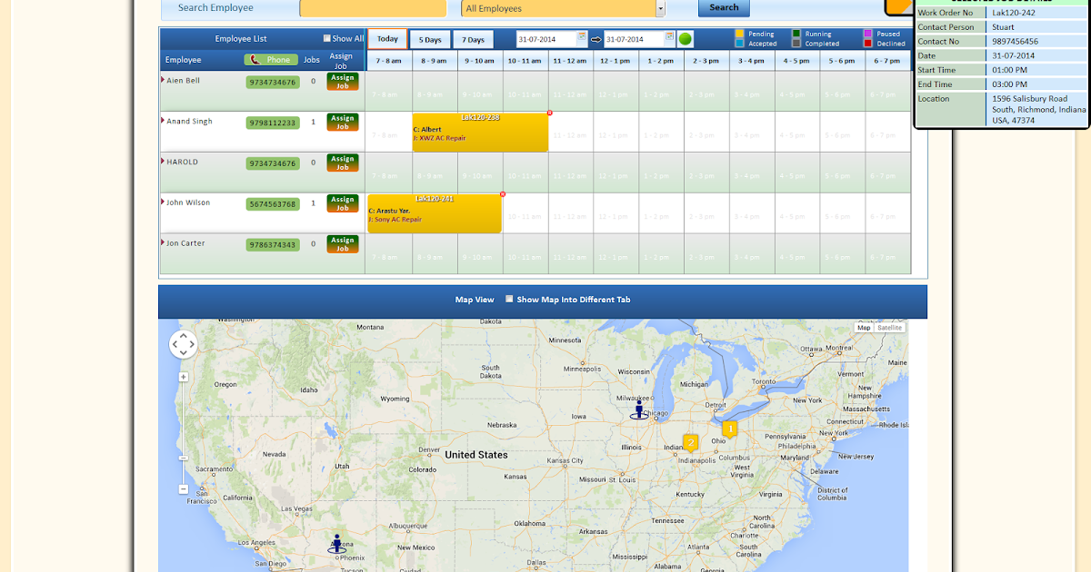
Task: Open the calendar icon beside the start date
Action: tap(581, 37)
